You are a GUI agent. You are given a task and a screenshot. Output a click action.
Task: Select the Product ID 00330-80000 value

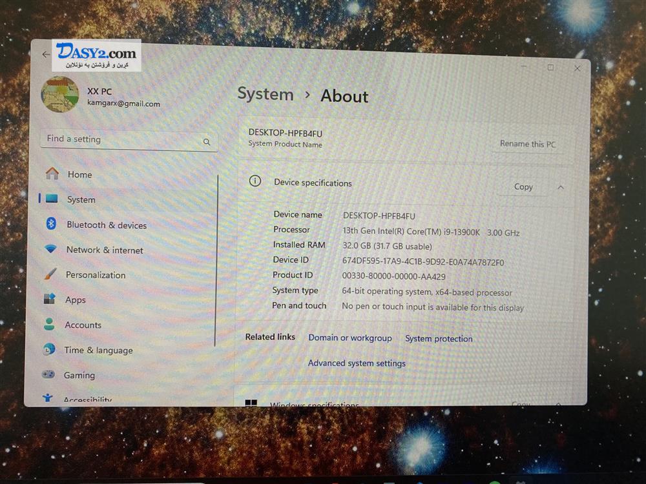(x=394, y=276)
